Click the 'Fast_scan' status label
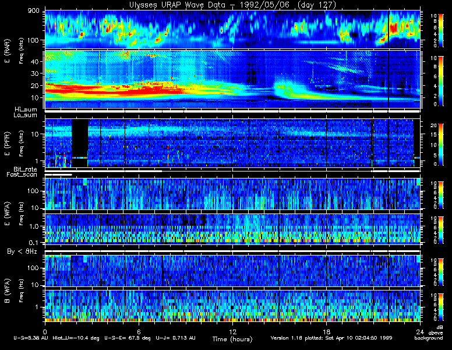The image size is (452, 350). tap(22, 175)
